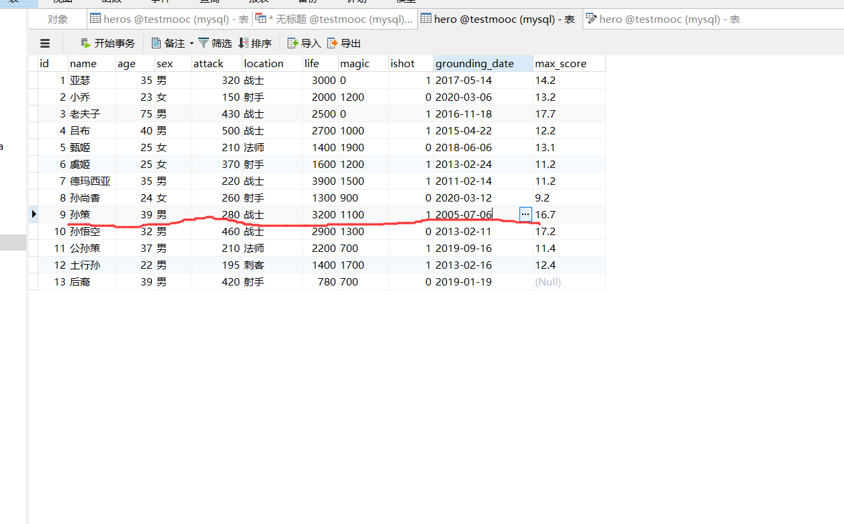Select the max_score value 16.7
The height and width of the screenshot is (524, 844).
click(570, 214)
